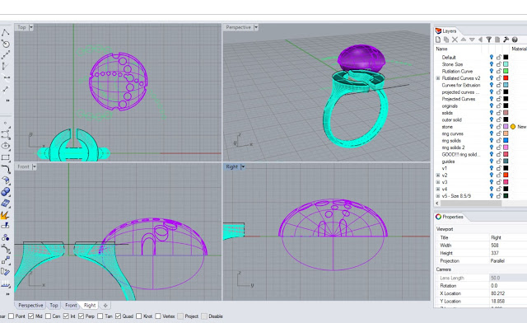
Task: Click the Stone Size layer color swatch
Action: point(506,64)
